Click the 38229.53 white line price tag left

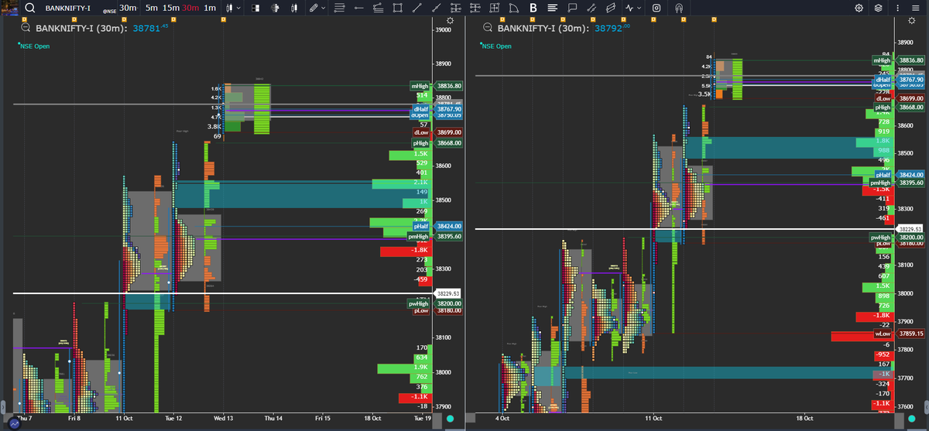(x=448, y=294)
